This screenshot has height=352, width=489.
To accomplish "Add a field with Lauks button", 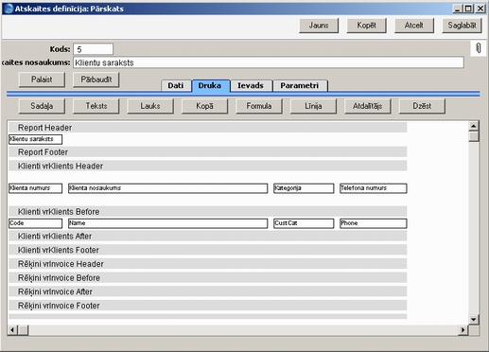I will (x=150, y=106).
